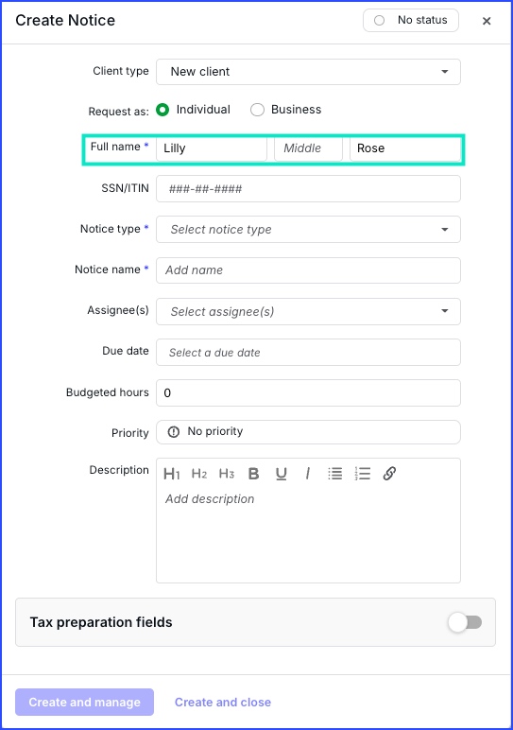513x730 pixels.
Task: Toggle italic formatting in description
Action: coord(307,474)
